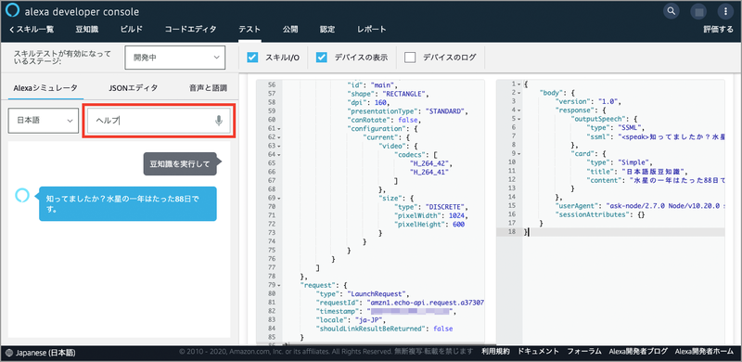Collapse outputSpeech fold at line 5
This screenshot has height=362, width=742.
point(519,119)
